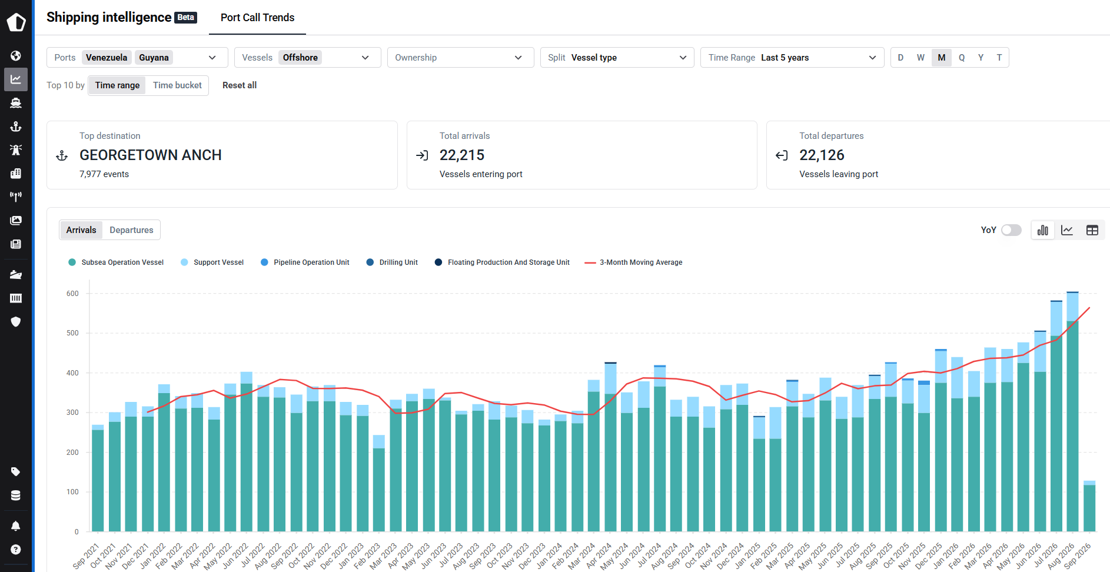This screenshot has width=1110, height=572.
Task: Open the database stack sidebar icon
Action: coord(16,495)
